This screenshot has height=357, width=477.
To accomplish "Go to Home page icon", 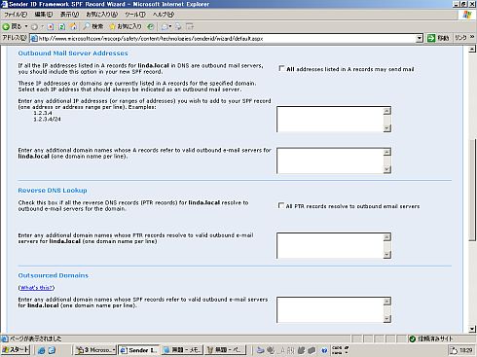I will [73, 26].
